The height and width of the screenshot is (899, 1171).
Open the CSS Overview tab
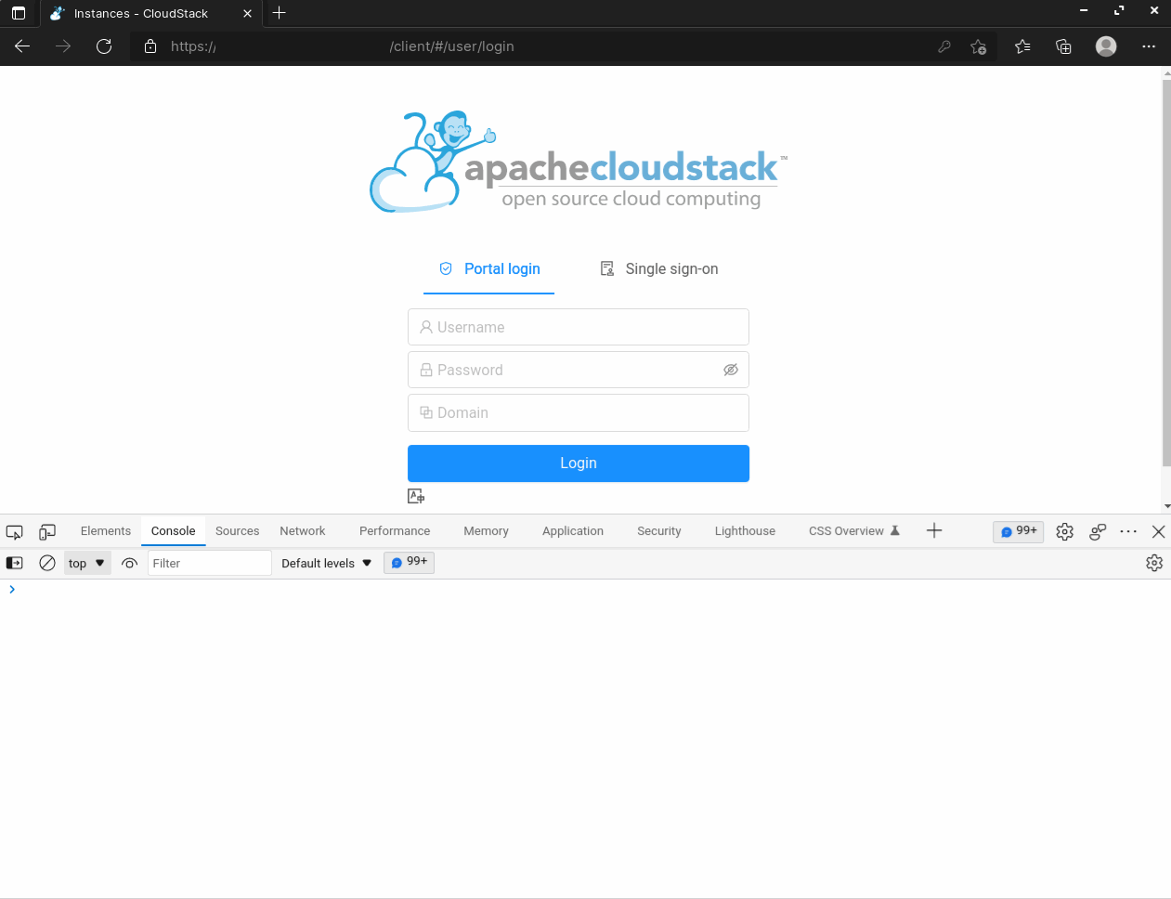[x=854, y=531]
